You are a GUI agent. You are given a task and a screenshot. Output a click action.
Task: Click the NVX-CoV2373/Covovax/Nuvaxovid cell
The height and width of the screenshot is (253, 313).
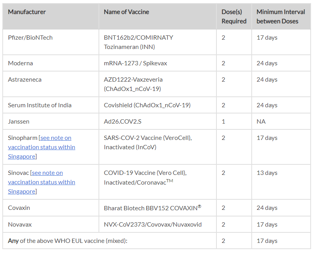152,225
